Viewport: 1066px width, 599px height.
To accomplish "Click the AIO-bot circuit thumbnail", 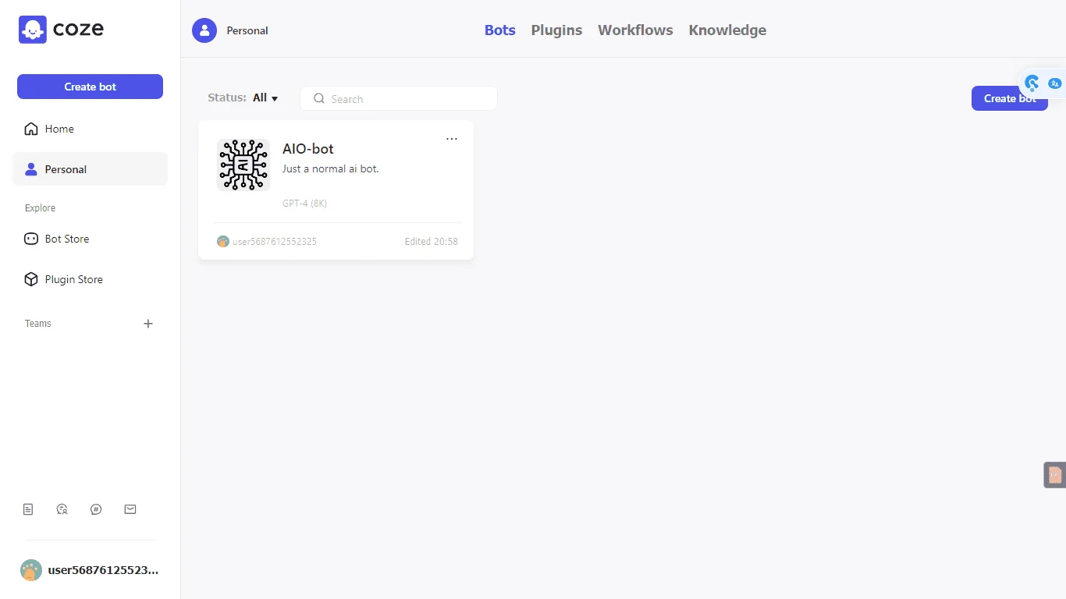I will click(243, 165).
